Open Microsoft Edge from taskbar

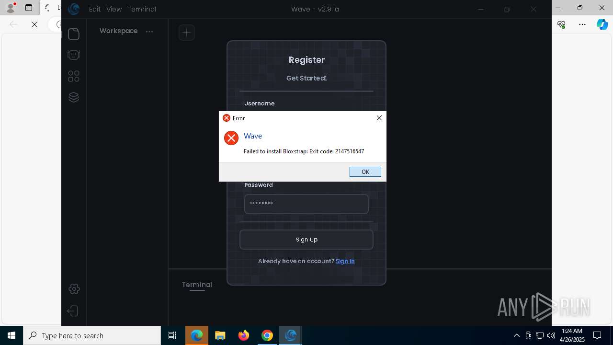(x=197, y=335)
